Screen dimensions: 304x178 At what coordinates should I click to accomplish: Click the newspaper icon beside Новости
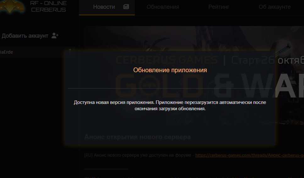tap(126, 7)
